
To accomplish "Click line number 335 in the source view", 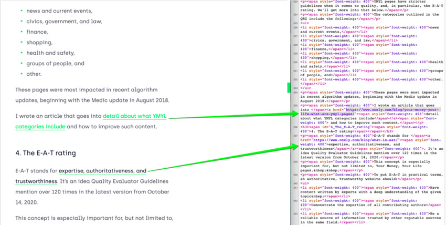I will [296, 105].
